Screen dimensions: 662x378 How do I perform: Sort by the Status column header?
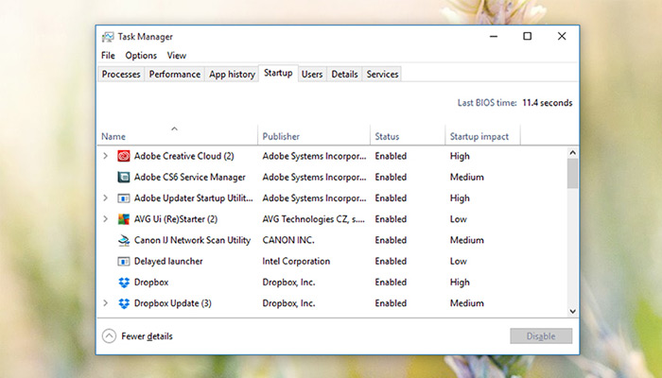408,136
